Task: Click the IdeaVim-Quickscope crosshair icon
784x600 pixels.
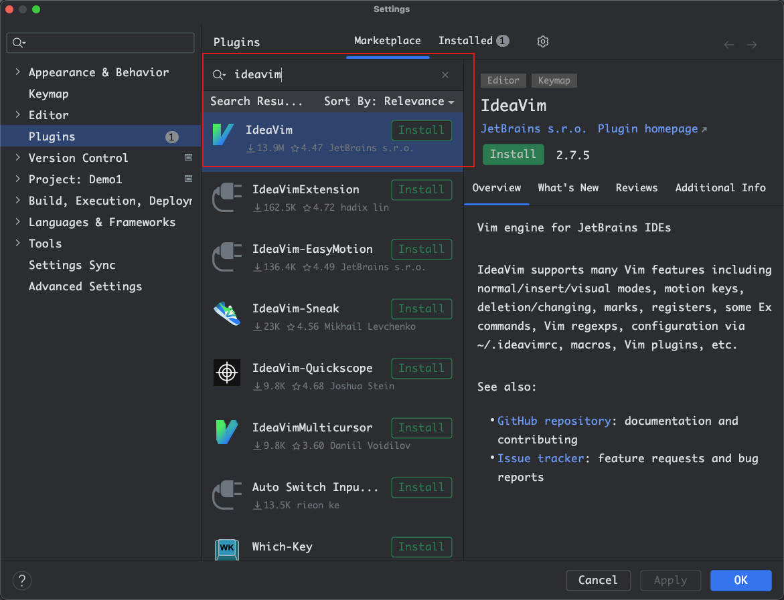Action: coord(226,373)
